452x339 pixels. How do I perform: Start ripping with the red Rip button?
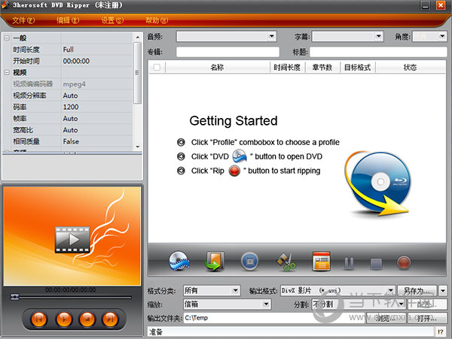coord(404,263)
